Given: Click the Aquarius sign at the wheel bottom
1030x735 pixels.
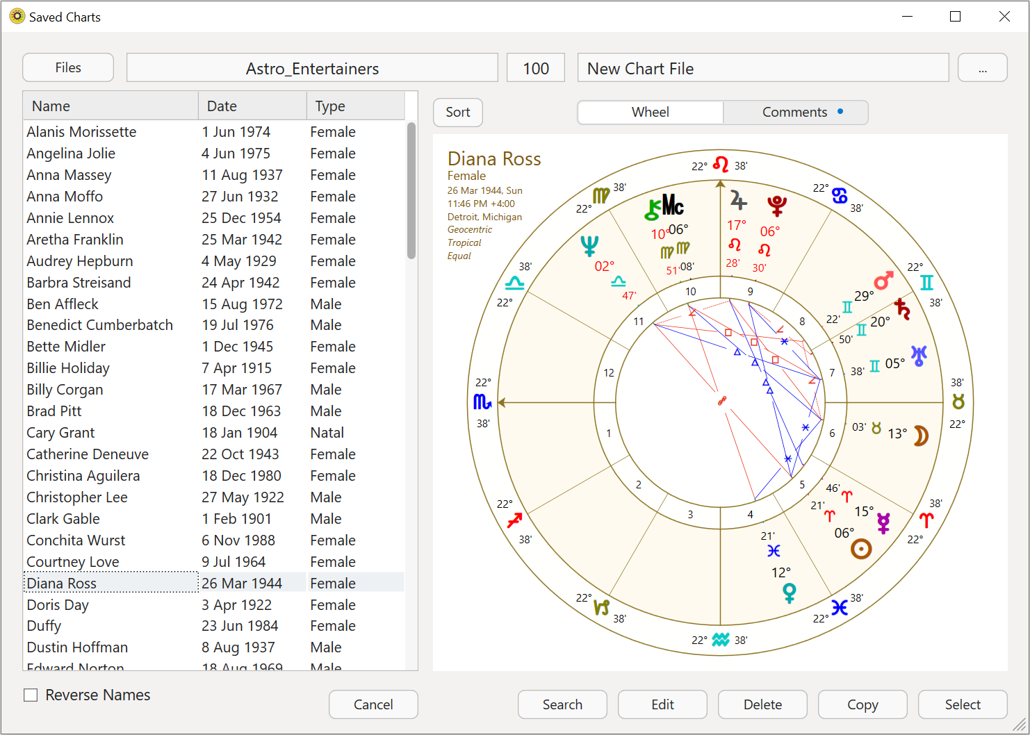Looking at the screenshot, I should (721, 639).
